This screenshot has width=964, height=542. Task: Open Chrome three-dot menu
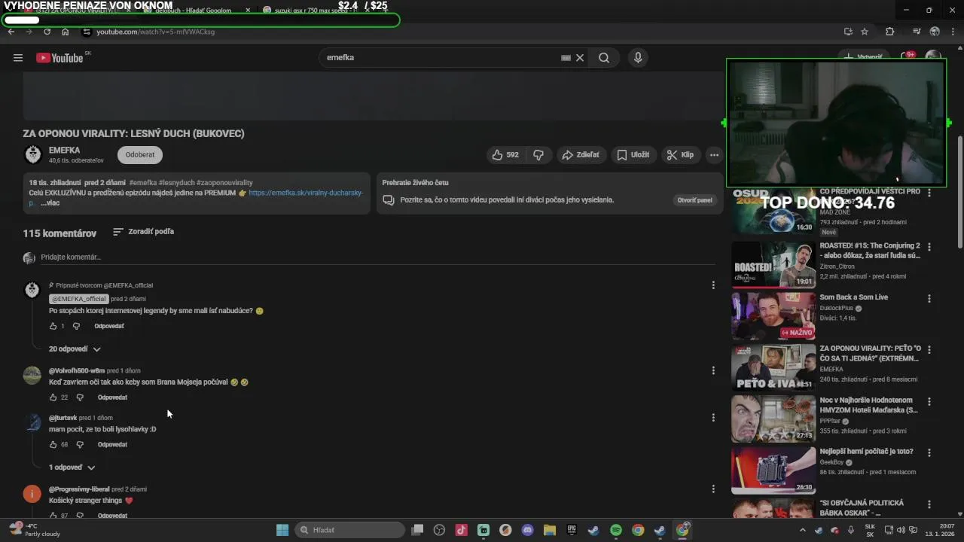coord(953,32)
